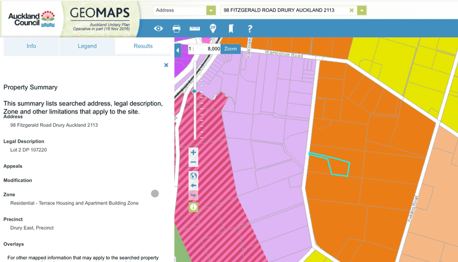
Task: Click the Zoom button
Action: coord(231,49)
